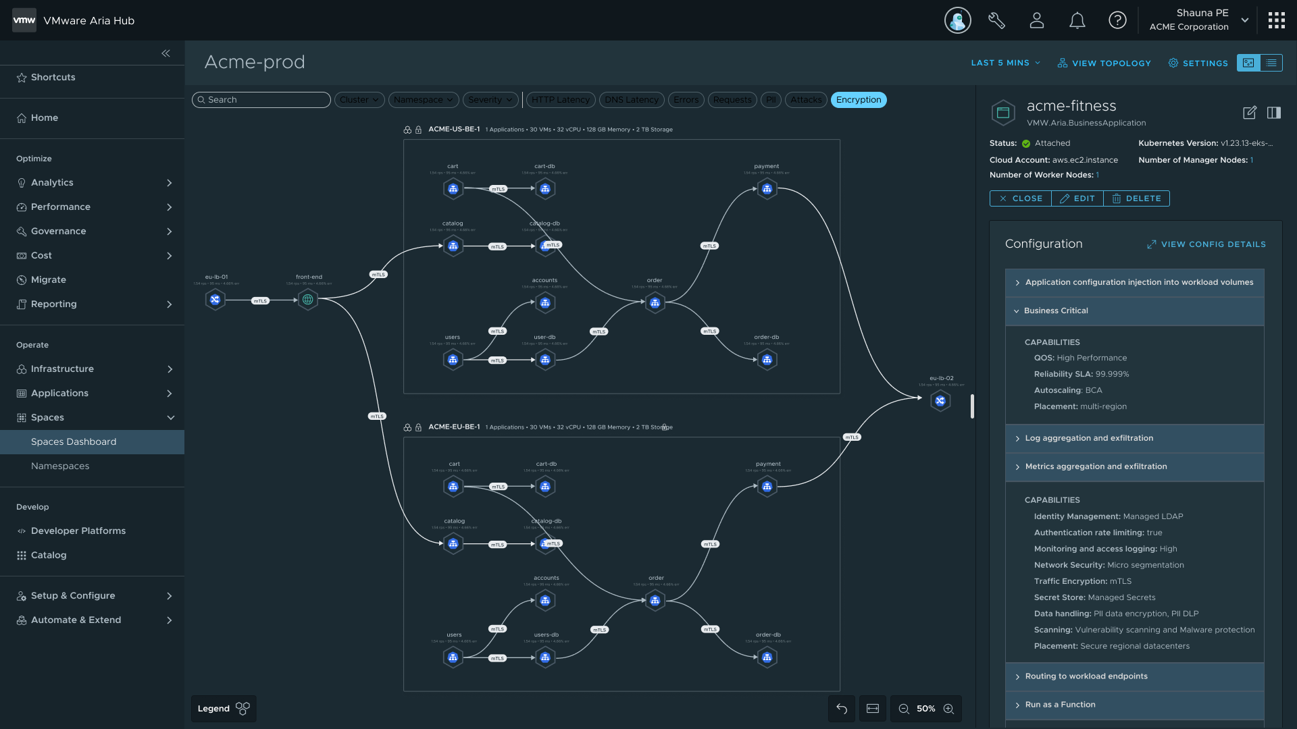
Task: Open the notifications bell
Action: tap(1077, 20)
